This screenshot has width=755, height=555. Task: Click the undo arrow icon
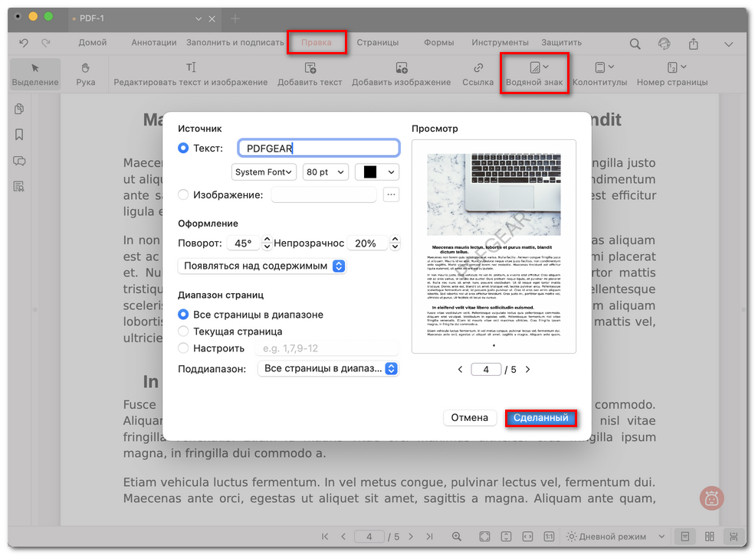(23, 43)
